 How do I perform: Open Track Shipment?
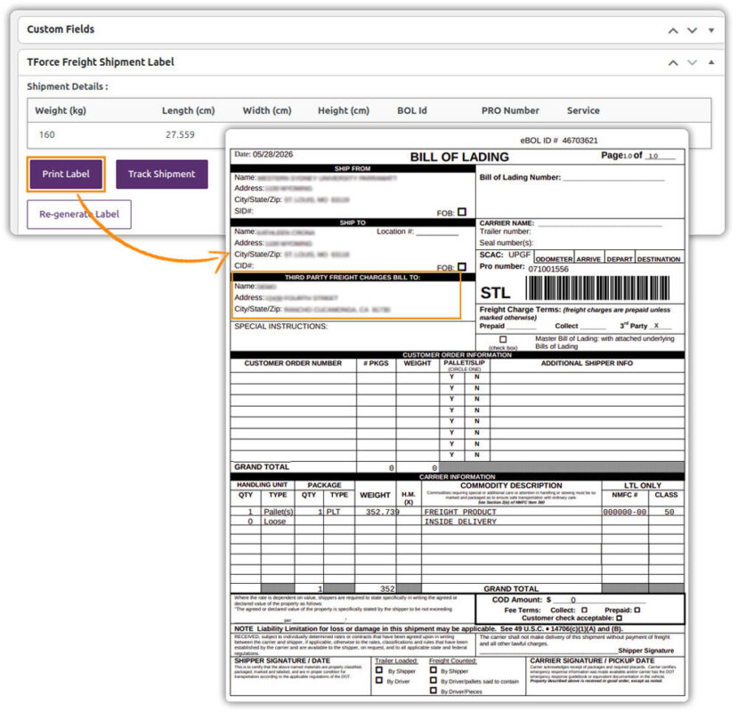point(161,174)
